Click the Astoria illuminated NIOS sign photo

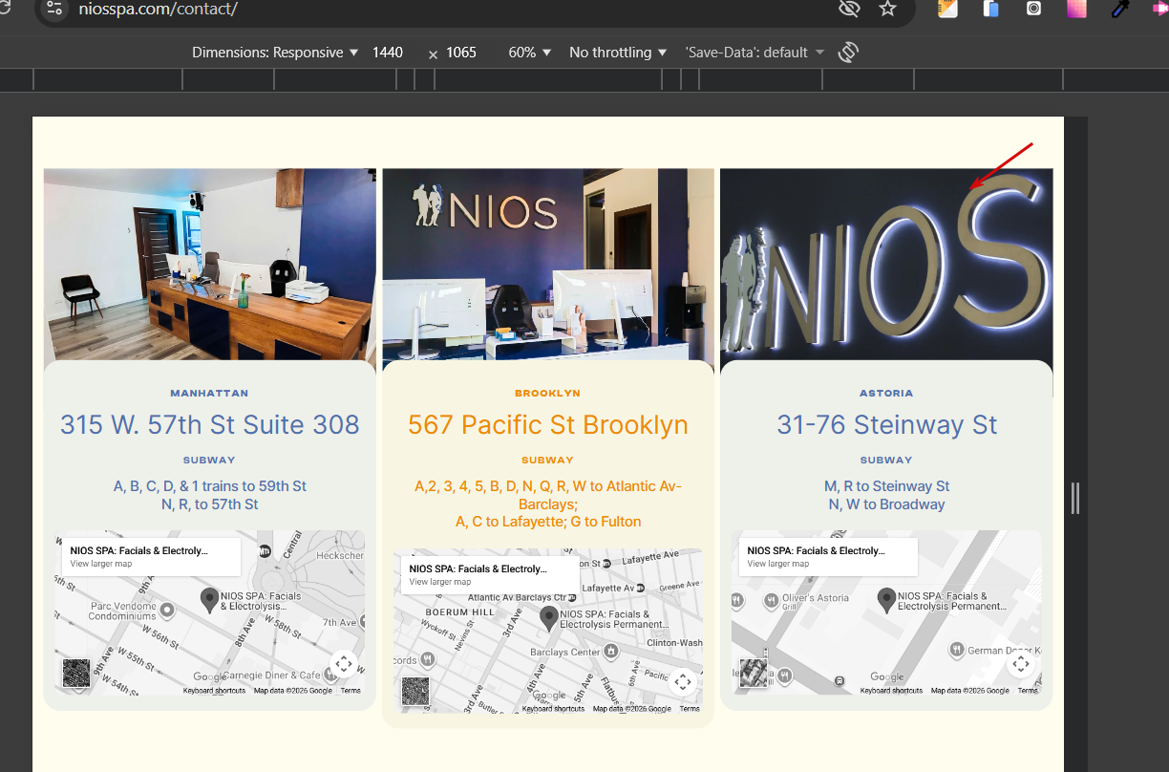tap(886, 265)
